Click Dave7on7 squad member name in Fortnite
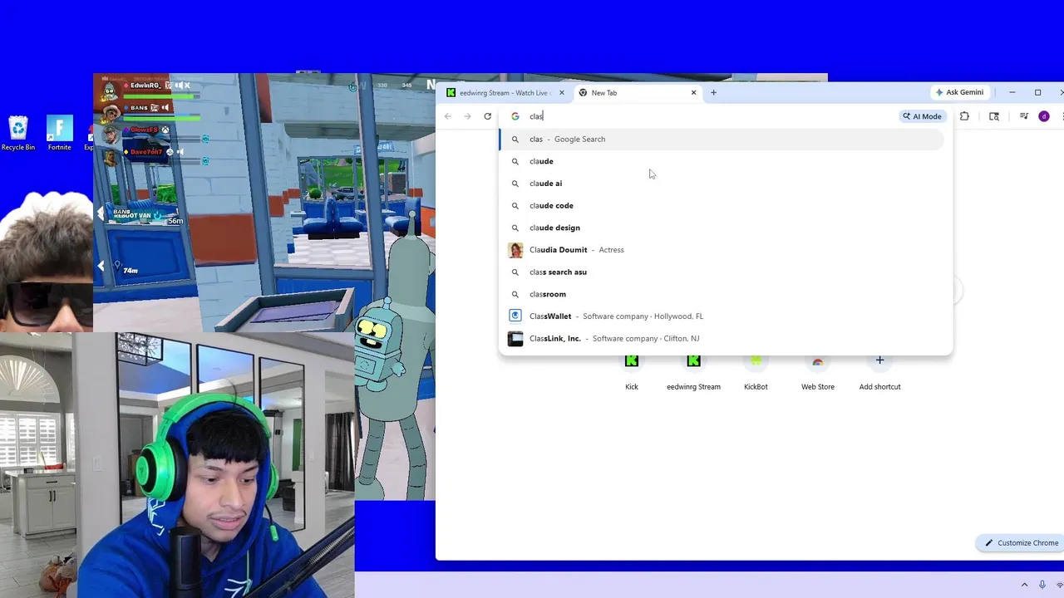 [146, 152]
